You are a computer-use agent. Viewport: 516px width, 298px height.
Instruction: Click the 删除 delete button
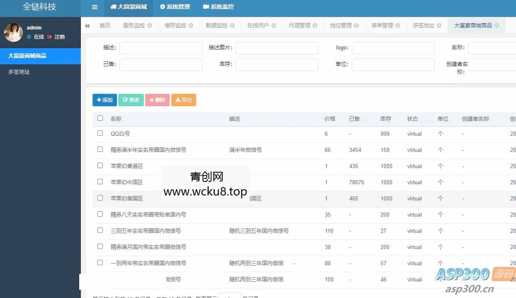(157, 100)
